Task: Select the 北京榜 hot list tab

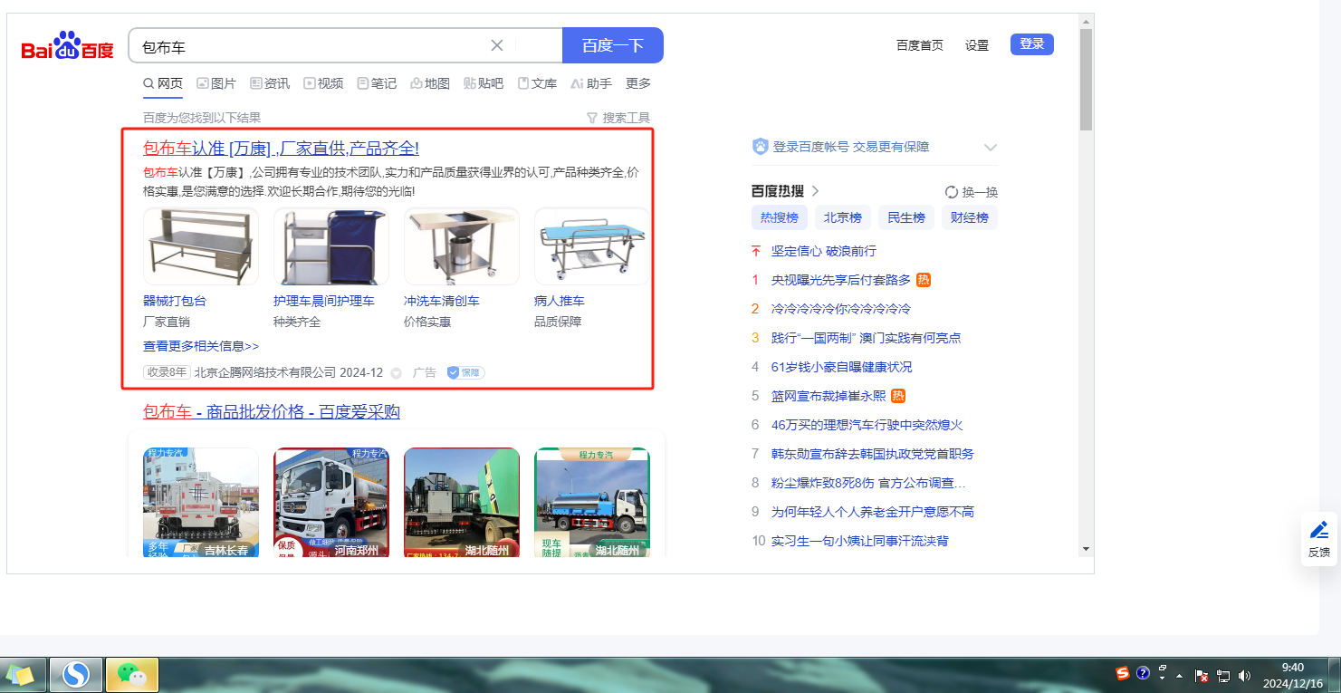Action: tap(842, 217)
